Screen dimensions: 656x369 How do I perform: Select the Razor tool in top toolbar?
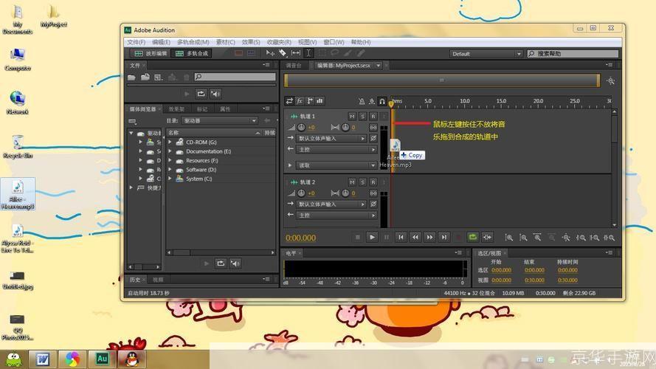tap(283, 53)
